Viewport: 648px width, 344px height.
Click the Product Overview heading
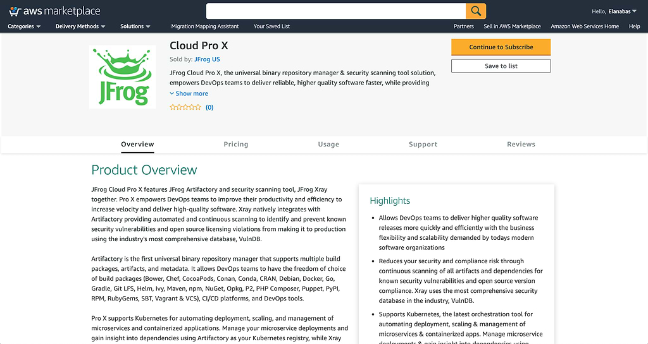pos(144,170)
